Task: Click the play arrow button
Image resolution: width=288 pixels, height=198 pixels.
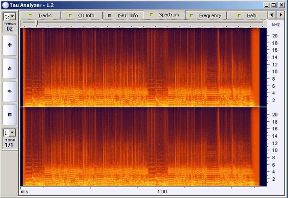Action: [10, 92]
